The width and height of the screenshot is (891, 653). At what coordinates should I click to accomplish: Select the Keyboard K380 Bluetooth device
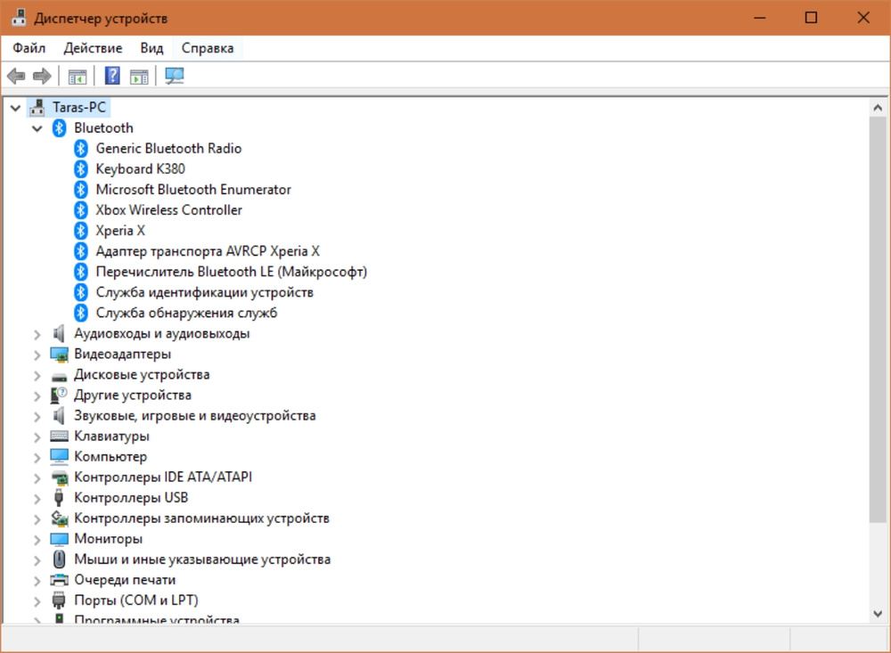pyautogui.click(x=140, y=169)
